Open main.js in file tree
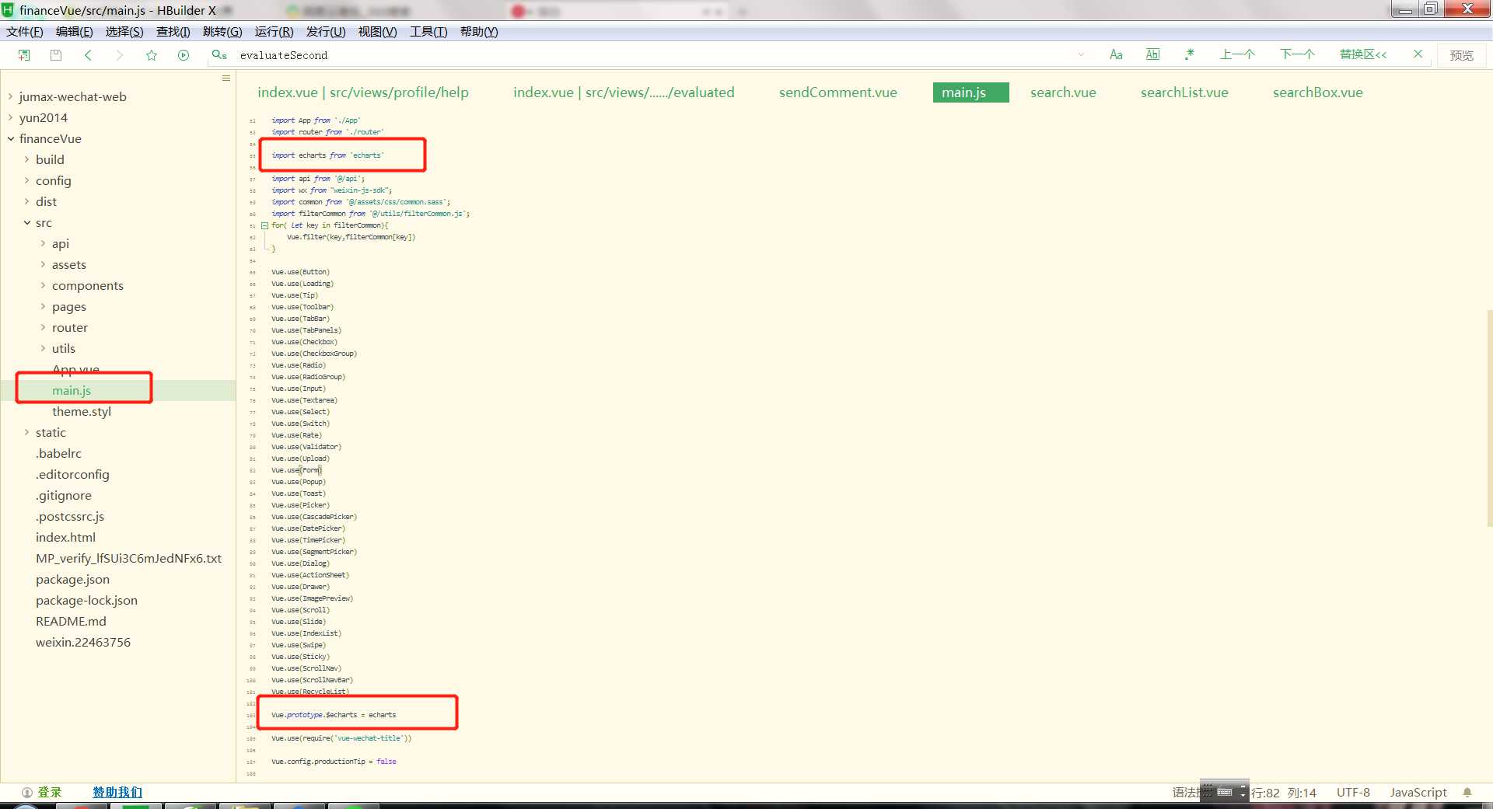Viewport: 1493px width, 809px height. click(x=72, y=390)
